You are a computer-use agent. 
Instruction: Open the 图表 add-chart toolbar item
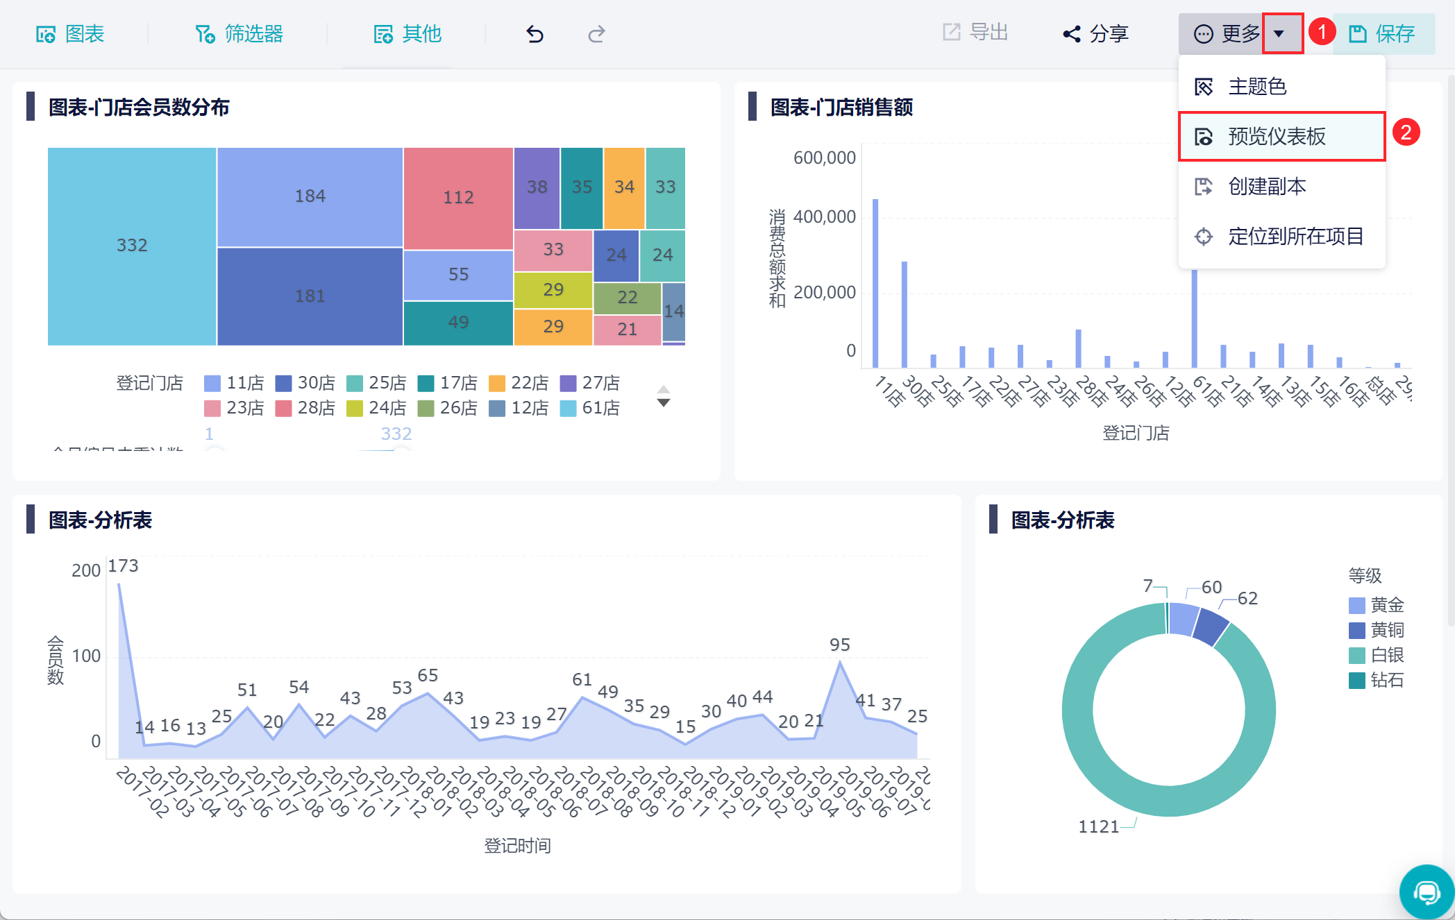[70, 33]
